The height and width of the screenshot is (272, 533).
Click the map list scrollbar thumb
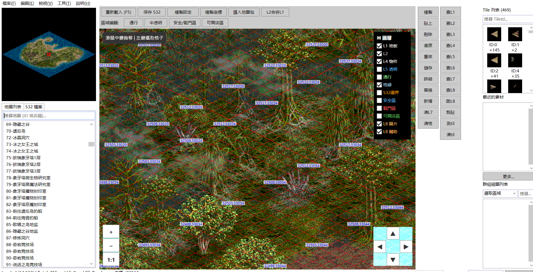click(x=91, y=144)
